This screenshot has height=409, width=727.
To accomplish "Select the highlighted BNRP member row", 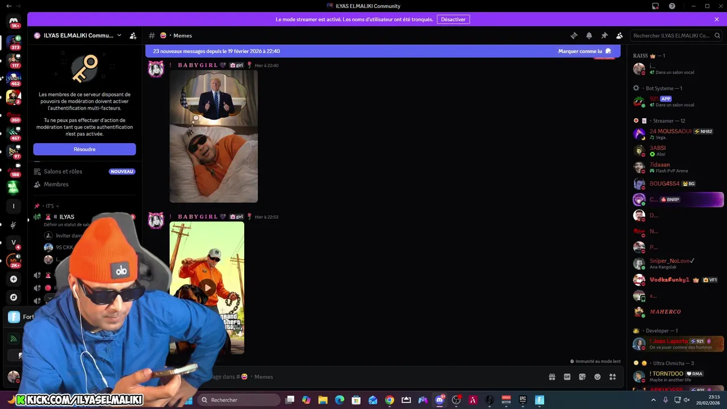I will (x=678, y=199).
